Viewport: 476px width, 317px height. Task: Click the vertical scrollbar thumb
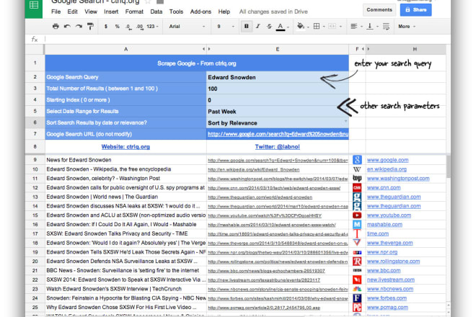pos(449,166)
